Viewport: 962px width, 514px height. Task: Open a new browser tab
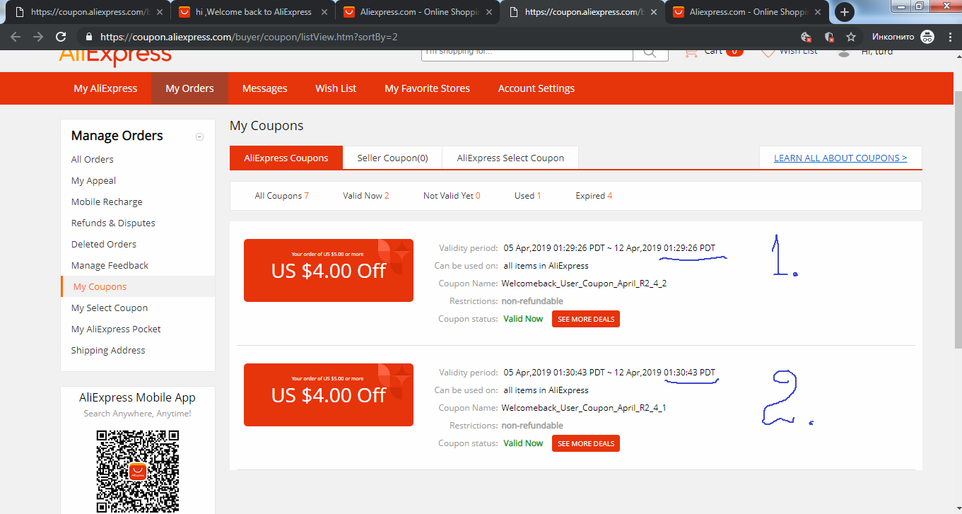click(x=845, y=12)
